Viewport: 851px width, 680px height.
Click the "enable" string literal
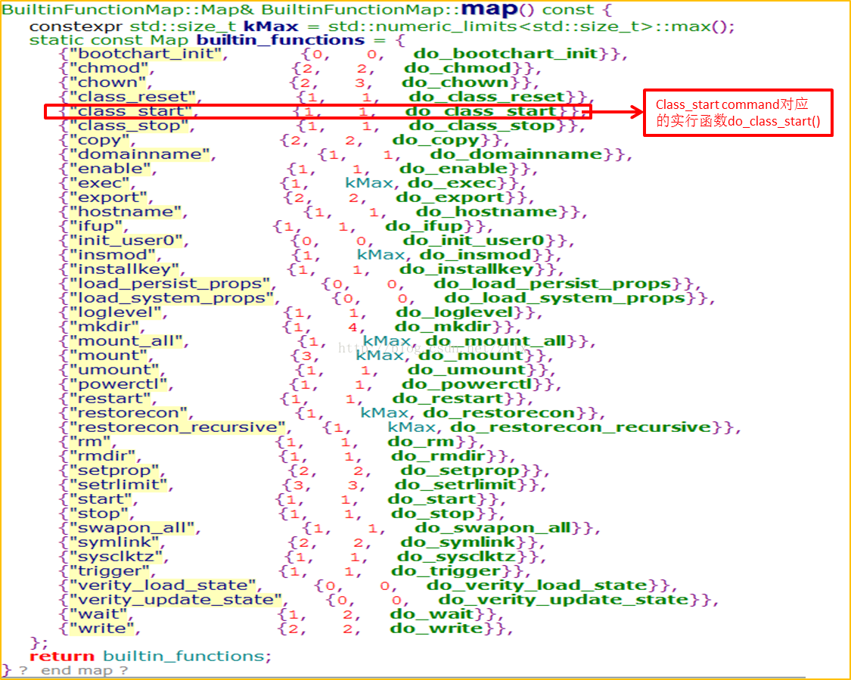(110, 169)
